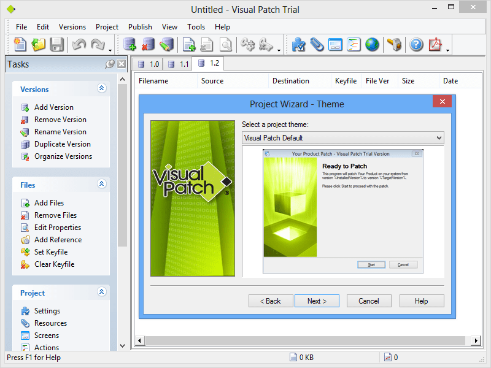The width and height of the screenshot is (491, 368).
Task: Click the Remove Version toolbar icon
Action: [x=148, y=44]
